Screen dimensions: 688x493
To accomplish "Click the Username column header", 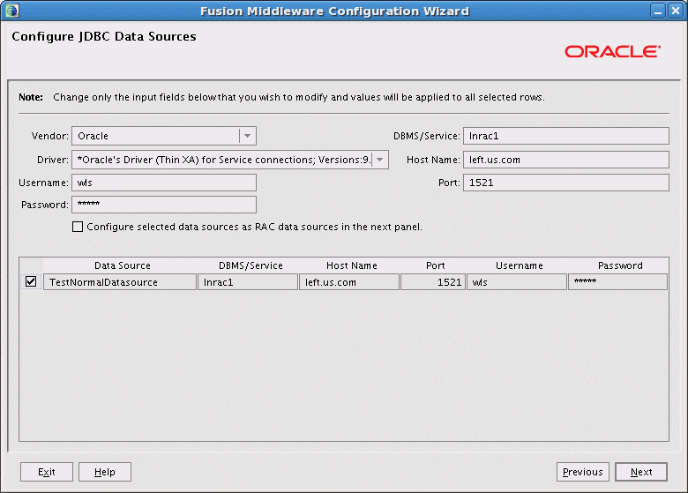I will coord(519,265).
